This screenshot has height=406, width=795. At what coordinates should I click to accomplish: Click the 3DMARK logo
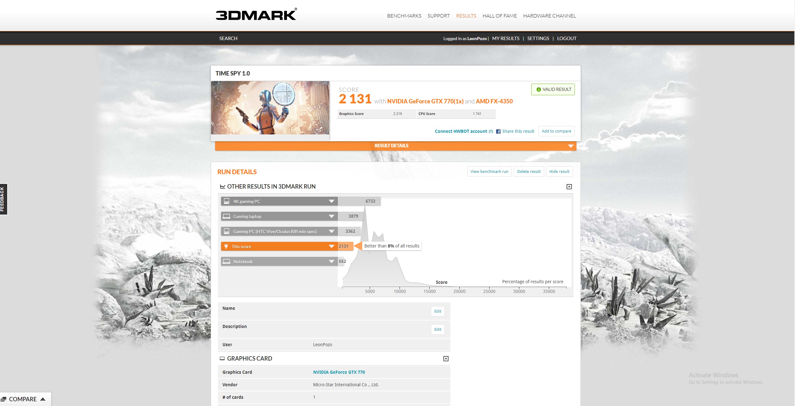coord(256,14)
